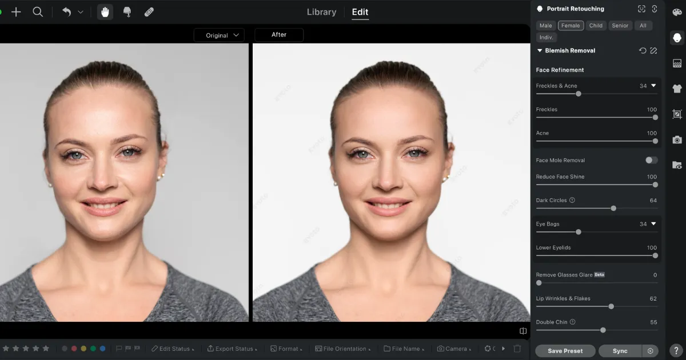
Task: Select the red color label
Action: click(74, 349)
